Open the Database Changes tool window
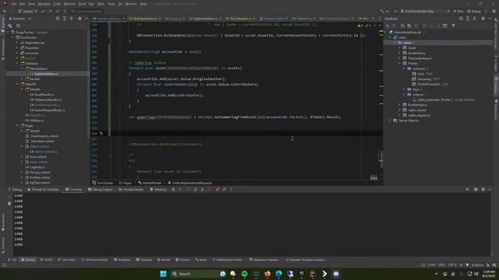Screen dimensions: 499x280 (264, 260)
